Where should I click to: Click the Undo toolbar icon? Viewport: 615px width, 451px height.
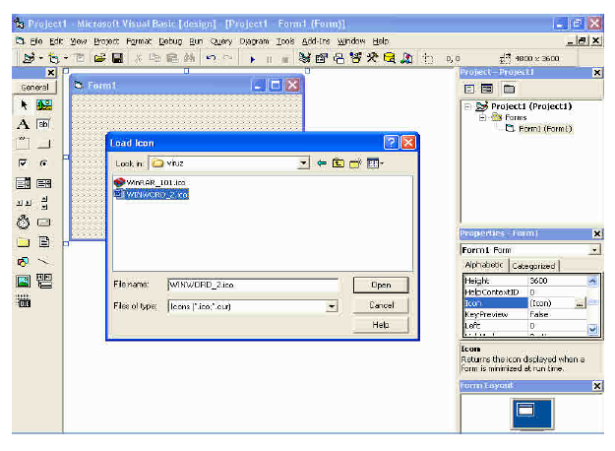[x=211, y=58]
